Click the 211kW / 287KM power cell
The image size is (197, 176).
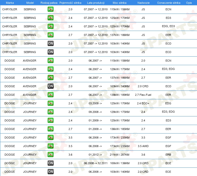(119, 155)
